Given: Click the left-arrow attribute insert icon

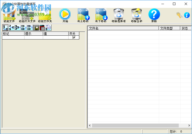Looking at the screenshot, I should point(11,28).
